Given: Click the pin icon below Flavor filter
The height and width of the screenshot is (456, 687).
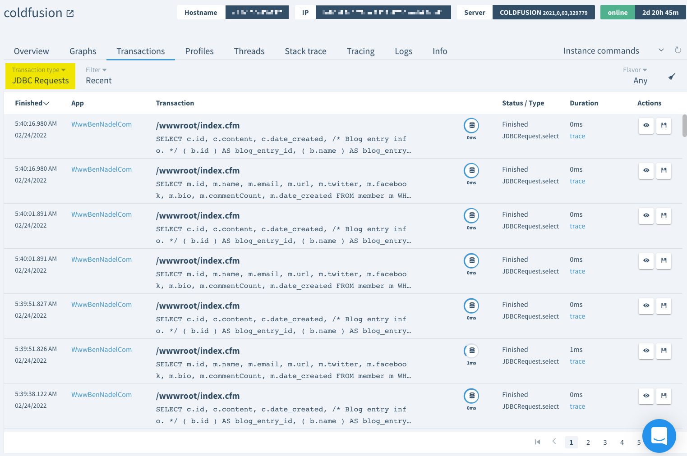Looking at the screenshot, I should pos(672,77).
